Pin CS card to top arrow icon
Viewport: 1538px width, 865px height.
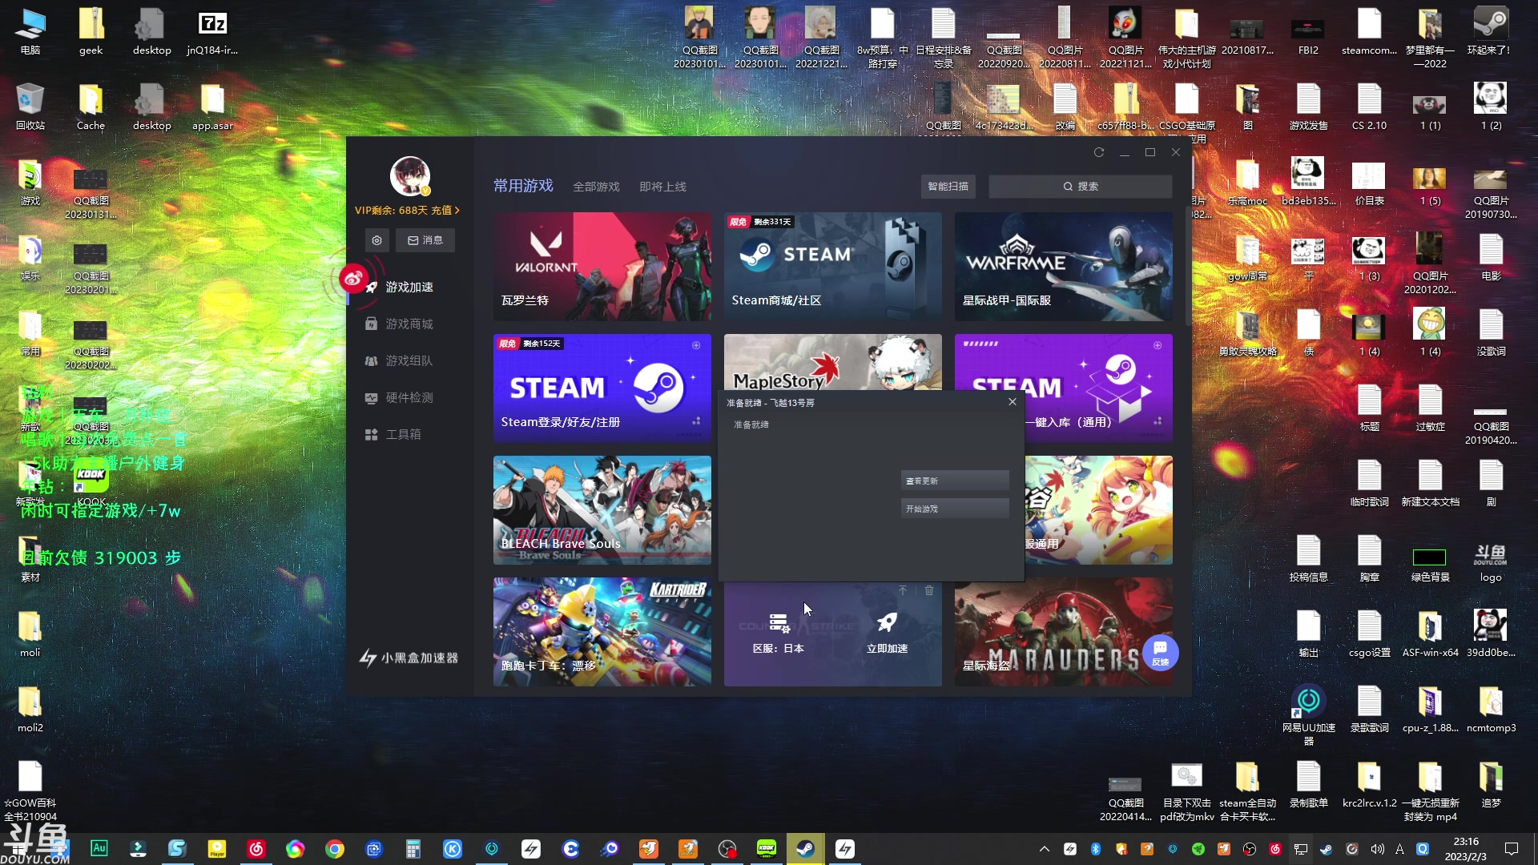(903, 590)
